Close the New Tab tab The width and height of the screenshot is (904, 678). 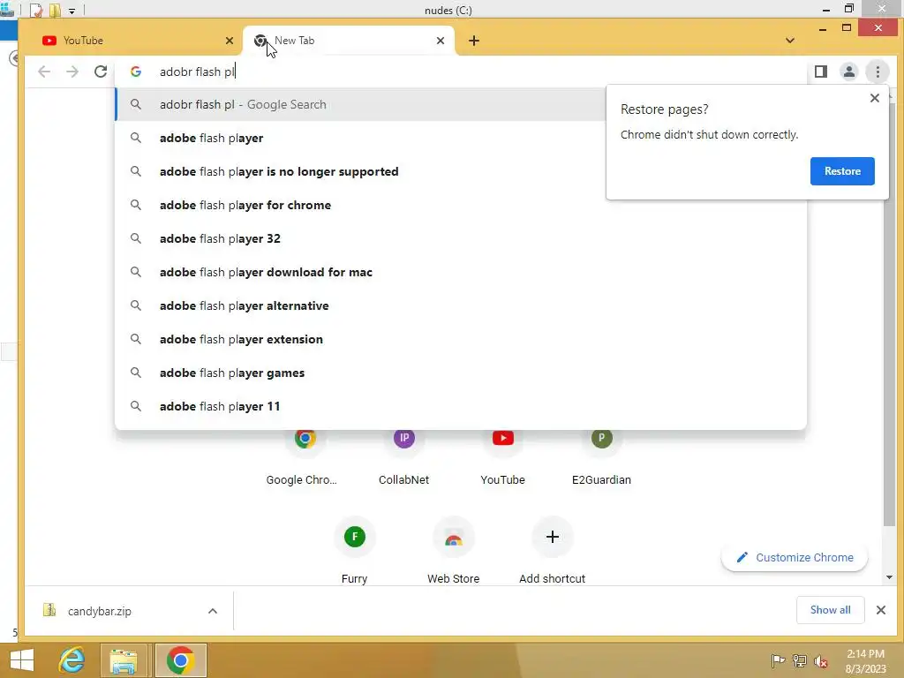click(441, 41)
